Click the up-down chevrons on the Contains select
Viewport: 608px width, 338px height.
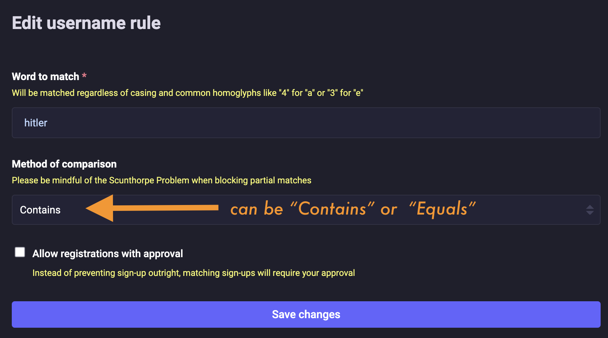click(590, 210)
